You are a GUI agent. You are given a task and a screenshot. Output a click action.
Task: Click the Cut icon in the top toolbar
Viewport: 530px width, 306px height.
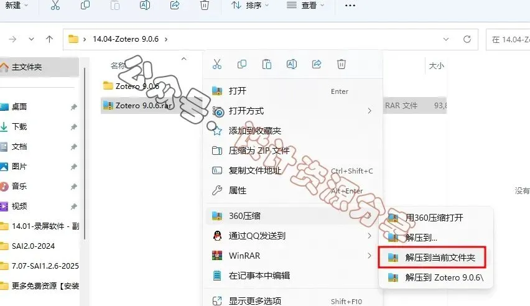pos(55,5)
